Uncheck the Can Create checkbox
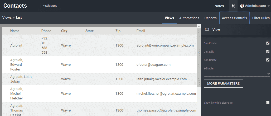271x116 pixels. (268, 43)
